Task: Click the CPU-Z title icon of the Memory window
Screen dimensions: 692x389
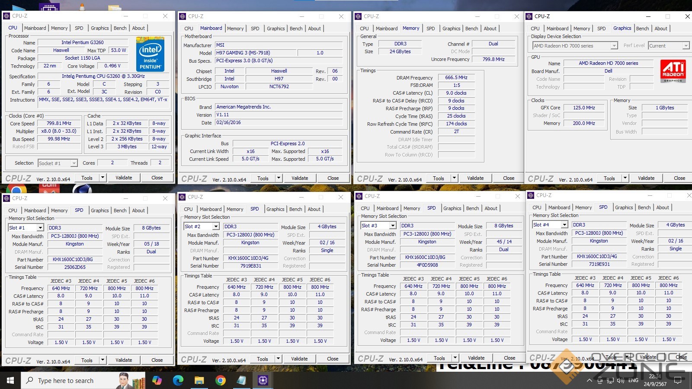Action: coord(358,16)
